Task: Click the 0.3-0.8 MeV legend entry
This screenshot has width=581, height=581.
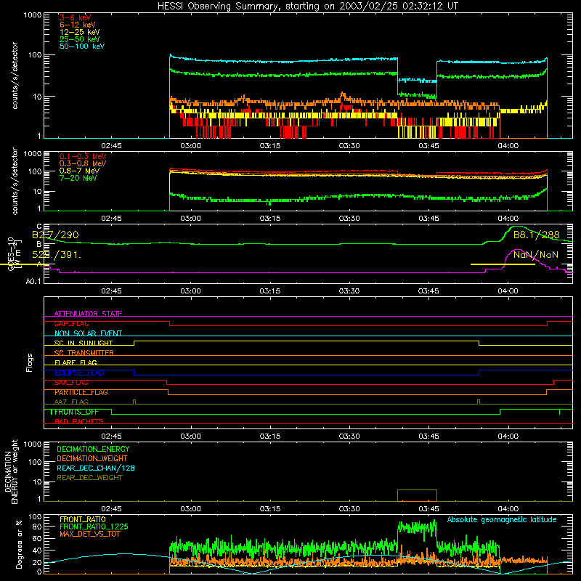Action: (82, 163)
